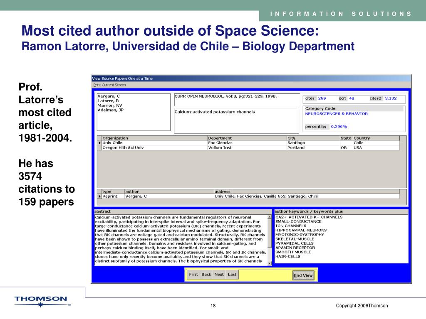Click the 'View Source Papers One at a Time' title bar

[x=251, y=79]
